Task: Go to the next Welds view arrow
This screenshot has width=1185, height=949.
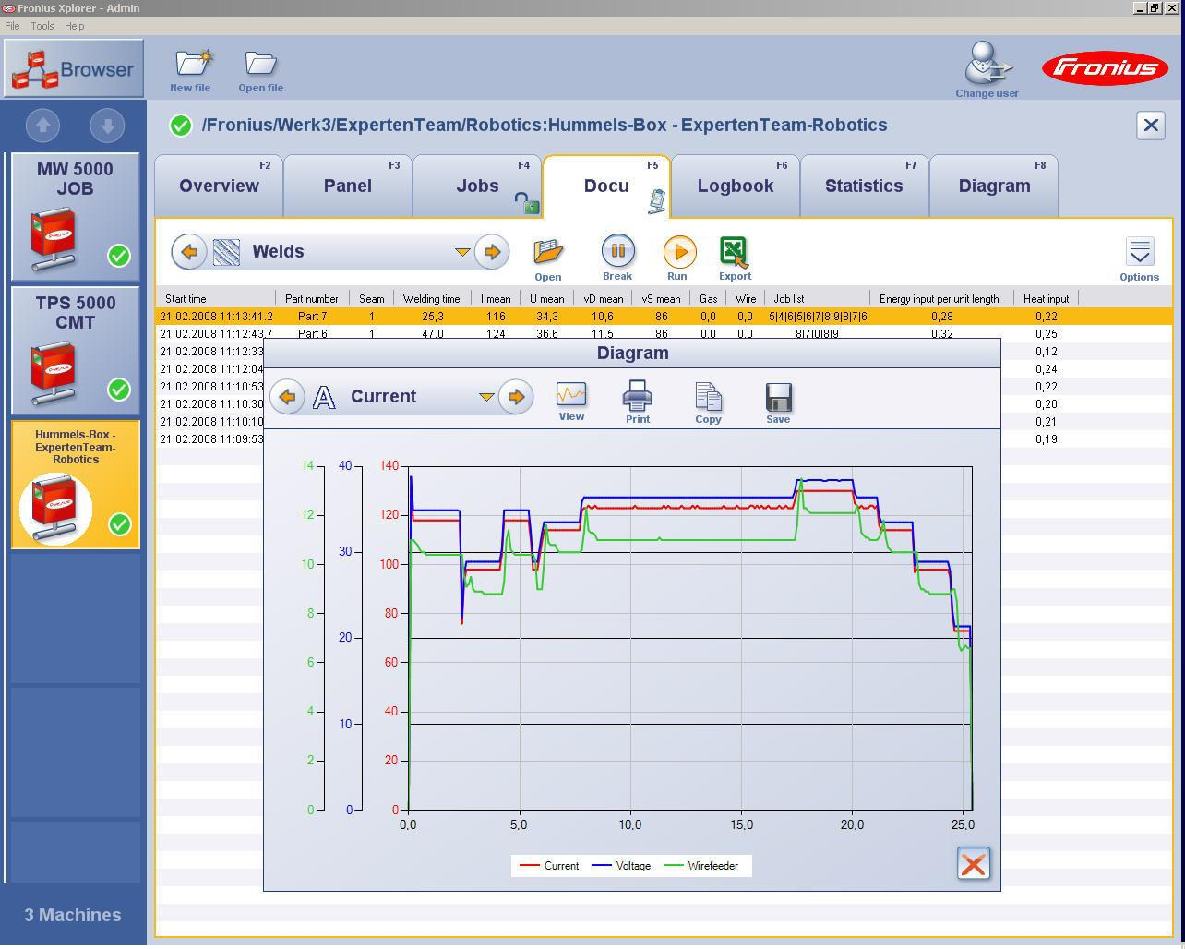Action: pyautogui.click(x=492, y=251)
